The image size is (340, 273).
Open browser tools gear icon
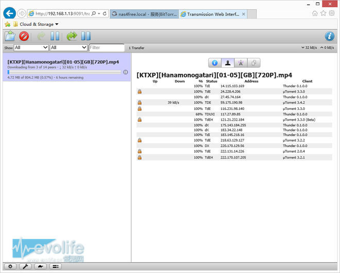(332, 13)
